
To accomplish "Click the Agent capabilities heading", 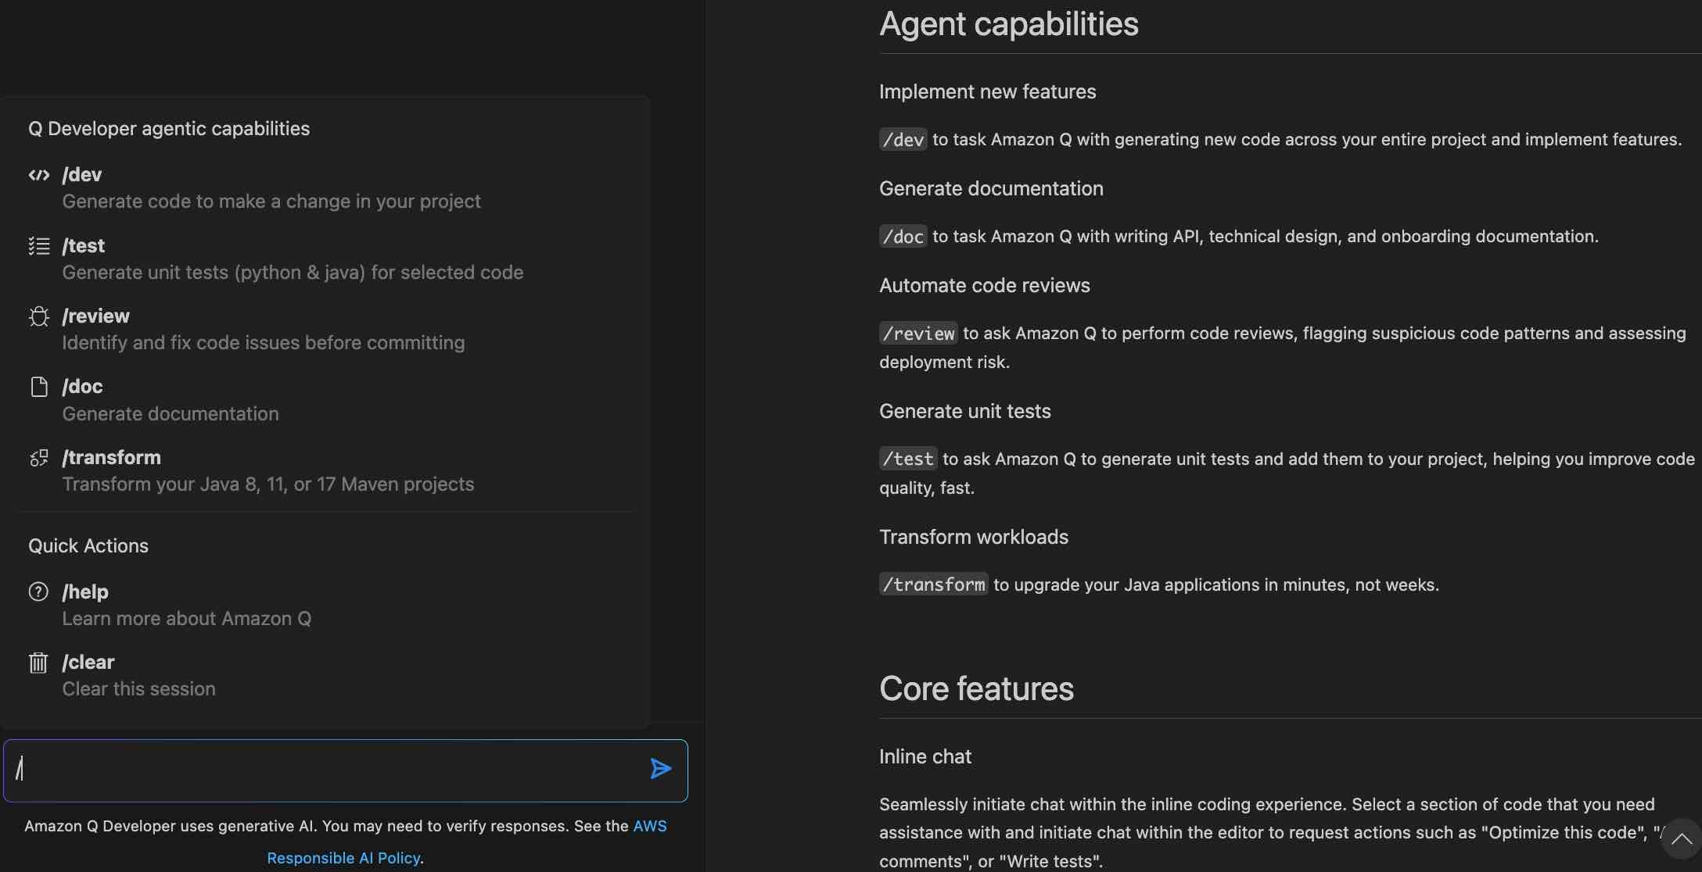I will 1008,24.
